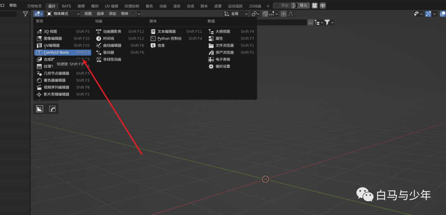Open the Python 控制台 editor
This screenshot has width=446, height=215.
(x=169, y=38)
